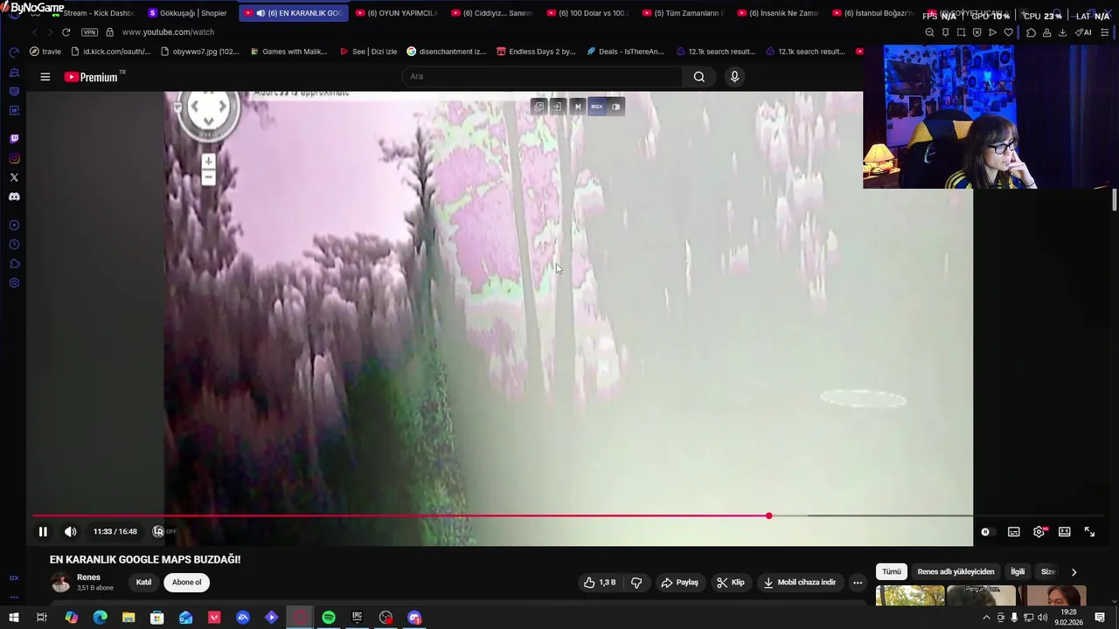Open Instagram in the Opera sidebar

(x=14, y=158)
